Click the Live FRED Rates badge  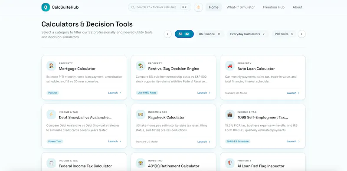click(147, 93)
